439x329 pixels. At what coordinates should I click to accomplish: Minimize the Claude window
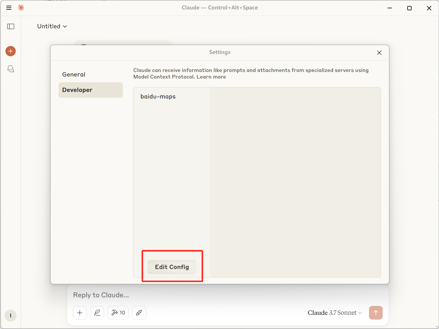point(390,8)
